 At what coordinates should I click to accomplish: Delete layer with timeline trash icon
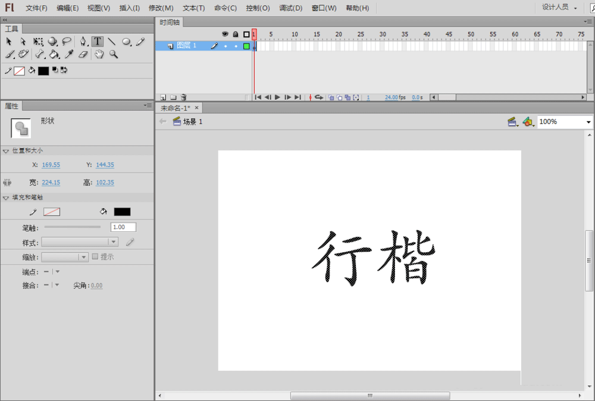click(184, 97)
